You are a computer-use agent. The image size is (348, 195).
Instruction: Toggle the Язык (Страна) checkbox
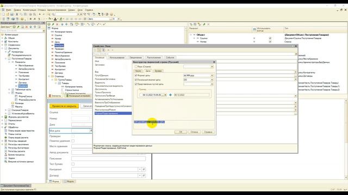click(136, 67)
